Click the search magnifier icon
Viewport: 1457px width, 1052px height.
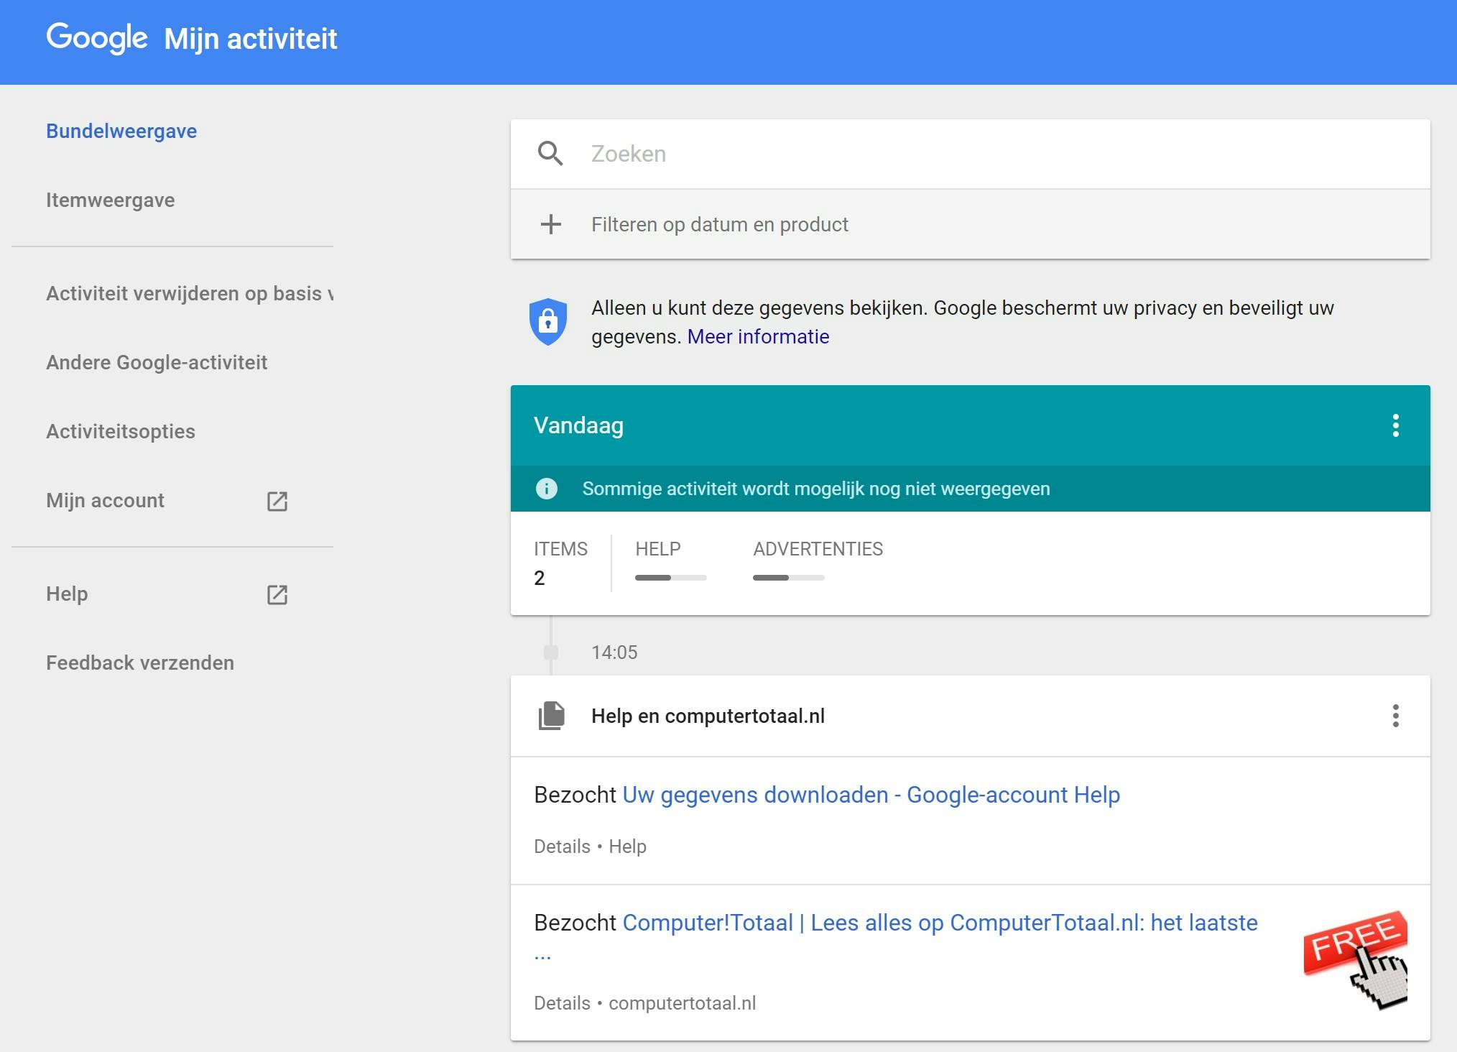(x=550, y=154)
